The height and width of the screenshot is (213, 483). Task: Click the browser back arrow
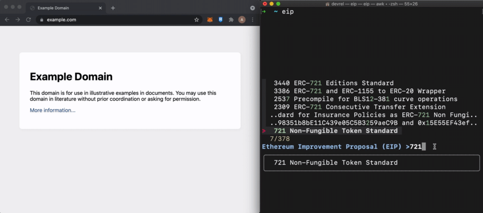click(x=7, y=20)
